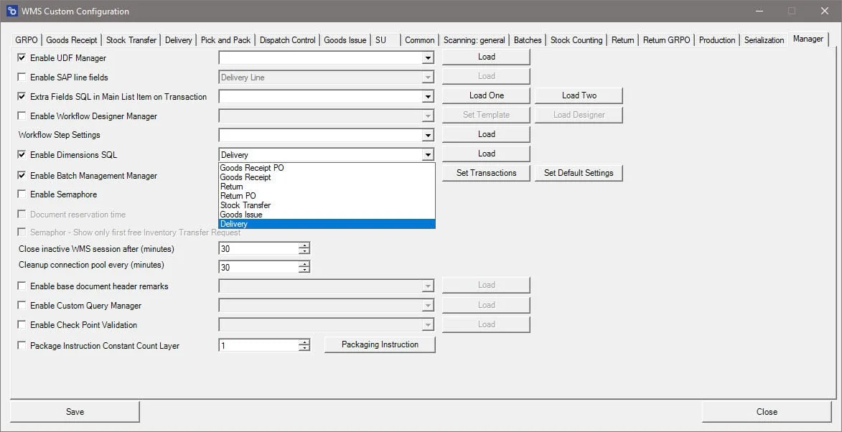842x432 pixels.
Task: Click the Set Default Settings button
Action: pyautogui.click(x=579, y=173)
